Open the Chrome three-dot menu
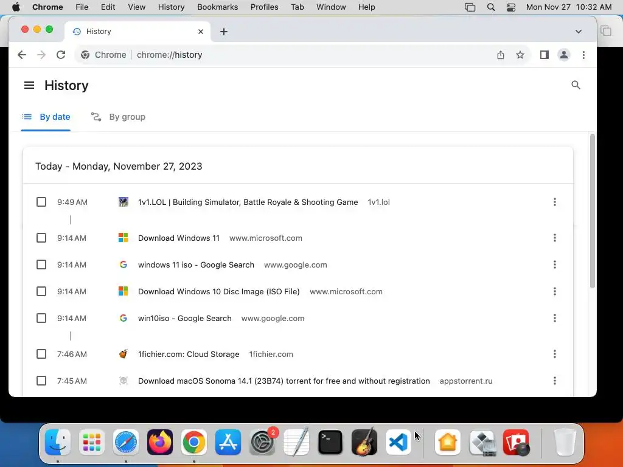Screen dimensions: 623x467 pyautogui.click(x=583, y=55)
